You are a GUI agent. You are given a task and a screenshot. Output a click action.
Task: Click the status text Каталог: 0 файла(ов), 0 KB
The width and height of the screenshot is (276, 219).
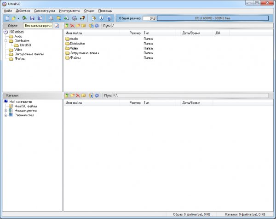tap(245, 214)
